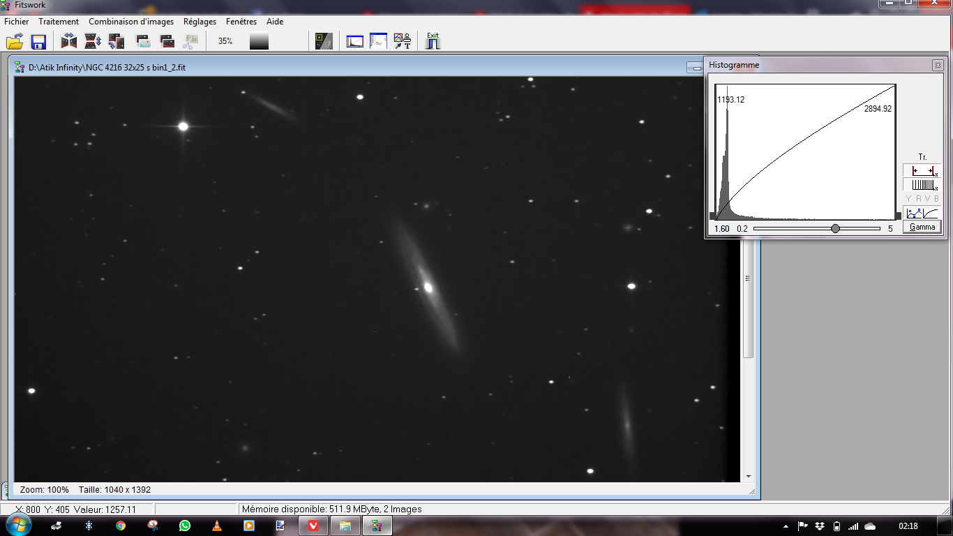Open Google Chrome from the taskbar
Viewport: 953px width, 536px height.
(x=121, y=526)
